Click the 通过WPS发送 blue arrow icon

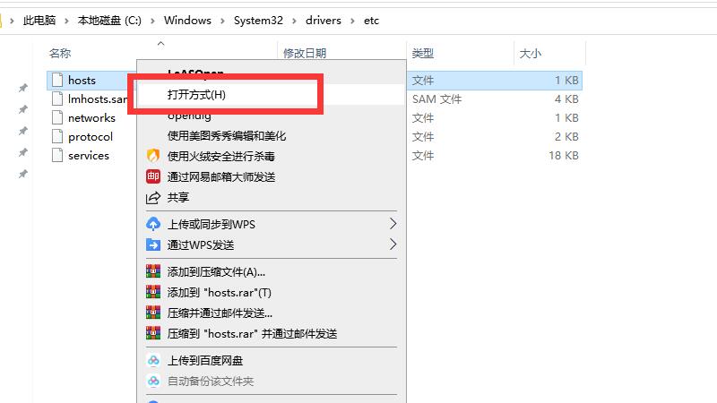[152, 244]
